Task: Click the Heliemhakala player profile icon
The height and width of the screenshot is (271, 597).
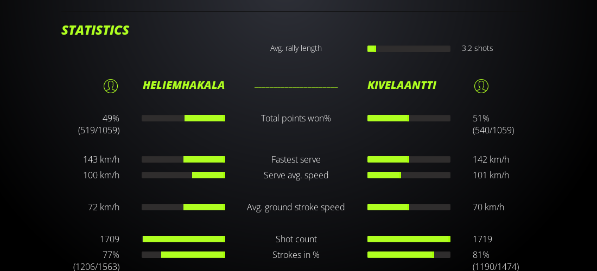Action: point(111,86)
